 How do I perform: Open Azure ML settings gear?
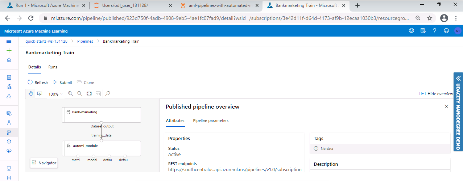(412, 31)
